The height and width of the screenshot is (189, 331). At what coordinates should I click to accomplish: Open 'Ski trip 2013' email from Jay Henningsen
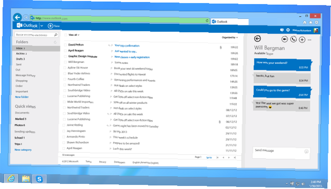pyautogui.click(x=120, y=132)
